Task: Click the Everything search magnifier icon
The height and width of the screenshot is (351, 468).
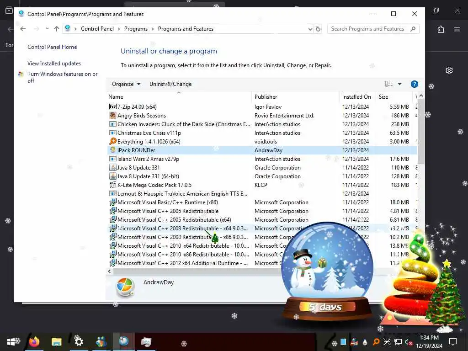Action: (112, 141)
